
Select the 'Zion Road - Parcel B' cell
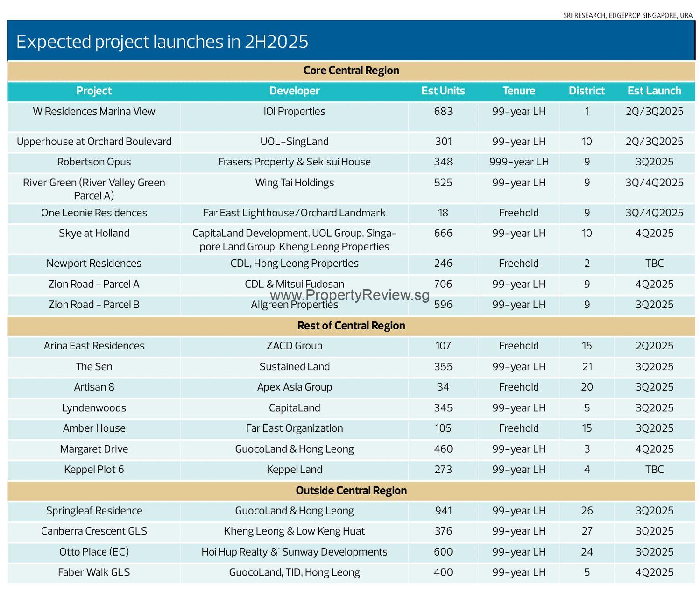[94, 305]
